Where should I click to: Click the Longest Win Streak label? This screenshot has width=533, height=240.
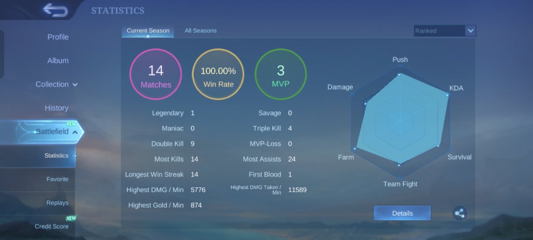click(155, 174)
